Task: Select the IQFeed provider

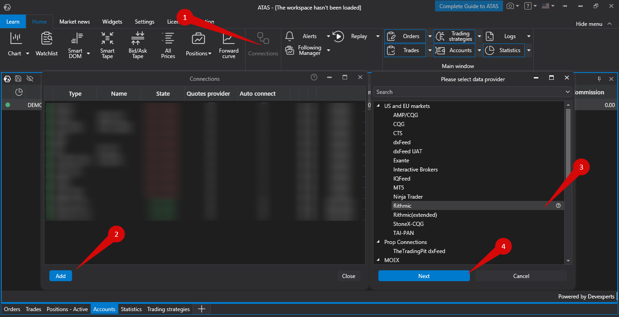Action: tap(402, 178)
